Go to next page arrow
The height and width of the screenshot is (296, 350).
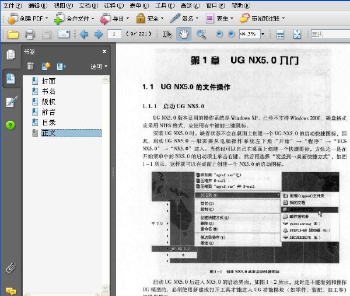99,34
